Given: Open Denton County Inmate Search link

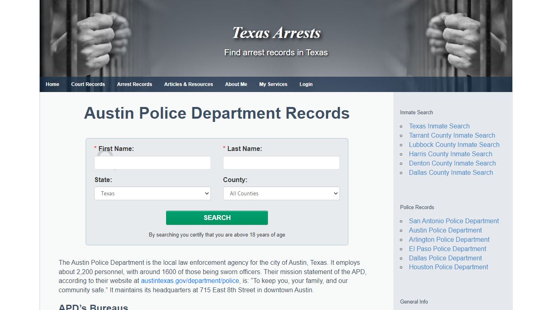Looking at the screenshot, I should 452,163.
